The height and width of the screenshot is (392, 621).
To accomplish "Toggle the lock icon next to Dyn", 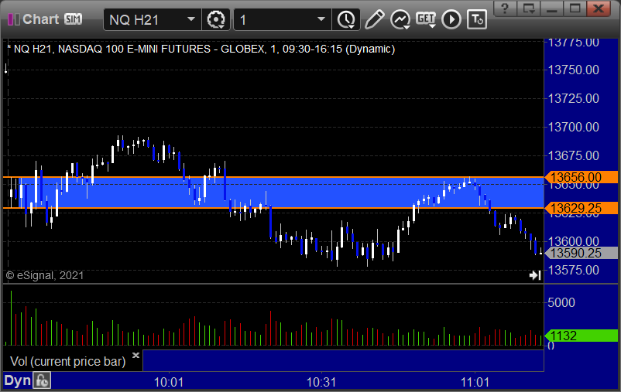I will pyautogui.click(x=42, y=381).
